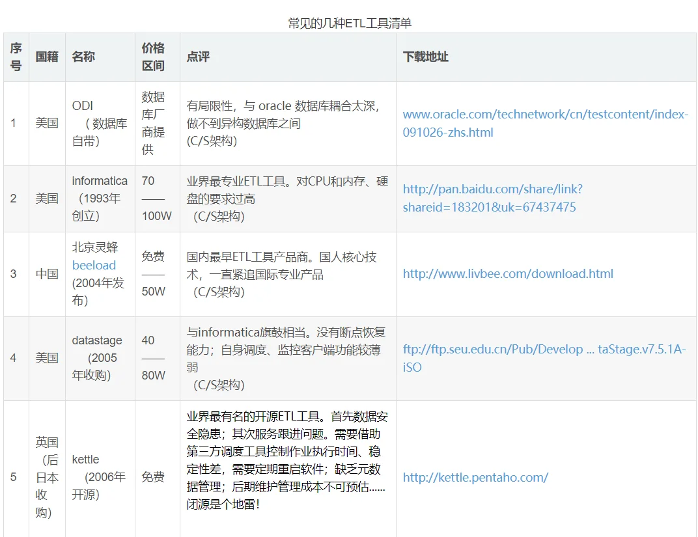Open the kettle.pentaho.com link
The width and height of the screenshot is (698, 537).
click(x=475, y=477)
